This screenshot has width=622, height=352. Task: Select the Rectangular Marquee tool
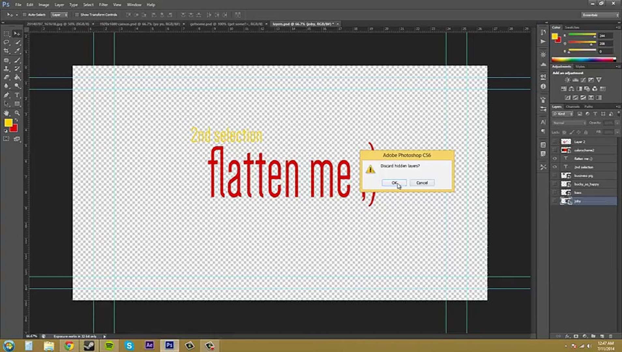click(x=6, y=34)
